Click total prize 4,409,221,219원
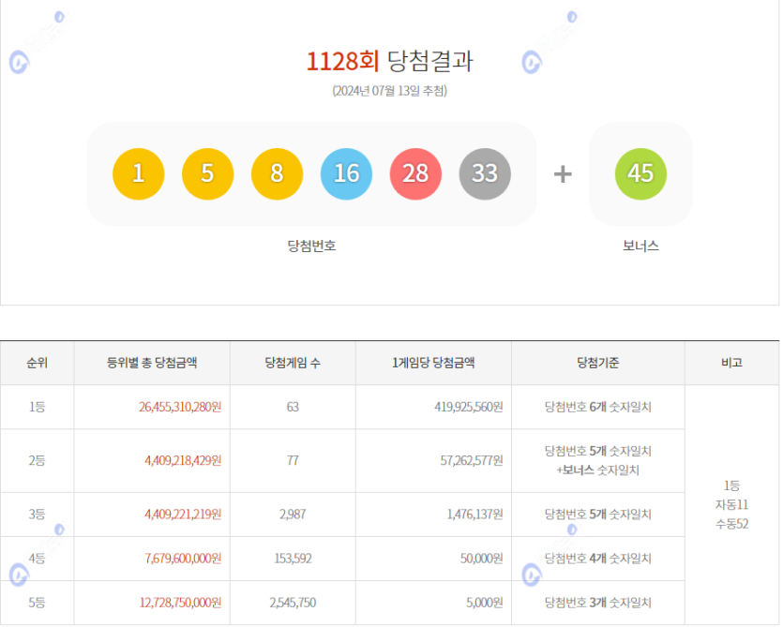The width and height of the screenshot is (783, 627). tap(183, 515)
